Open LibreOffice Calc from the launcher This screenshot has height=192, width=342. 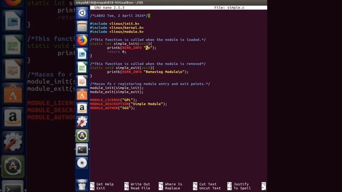[x=82, y=68]
